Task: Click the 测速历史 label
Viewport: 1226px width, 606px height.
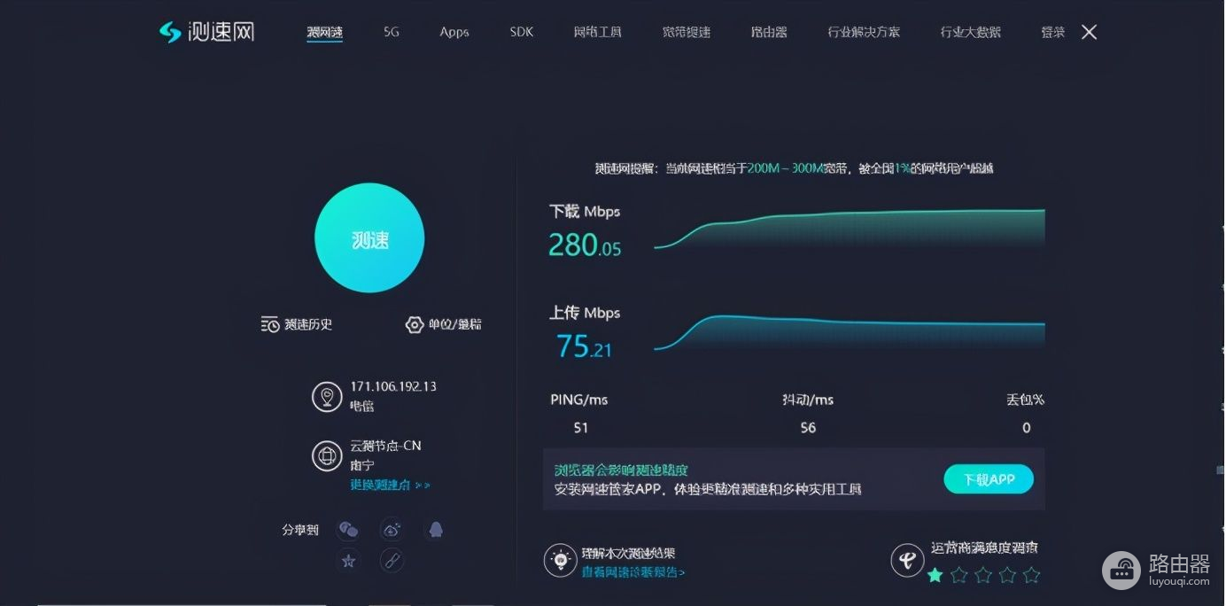Action: pos(308,325)
